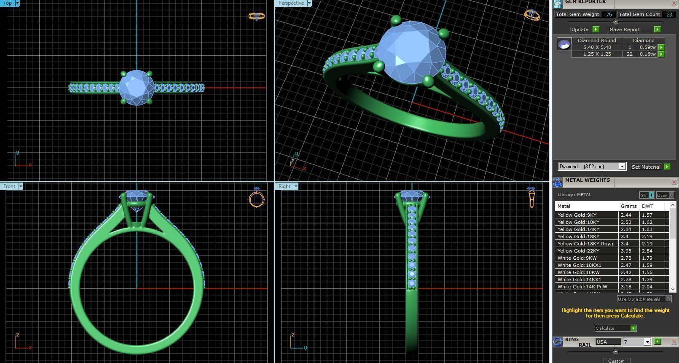Open the Front viewport dropdown arrow
Image resolution: width=679 pixels, height=363 pixels.
21,186
